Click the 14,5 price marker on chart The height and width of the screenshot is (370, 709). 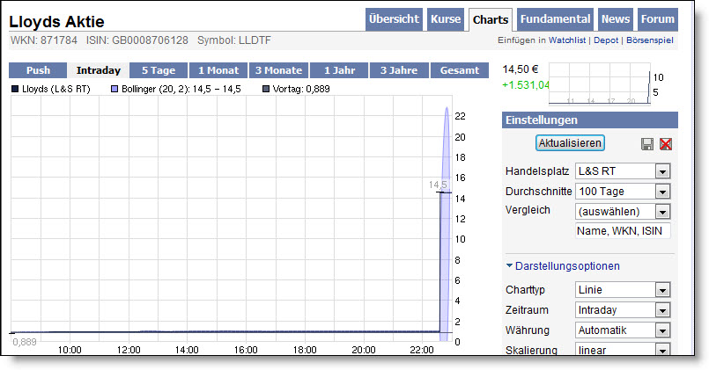tap(438, 185)
